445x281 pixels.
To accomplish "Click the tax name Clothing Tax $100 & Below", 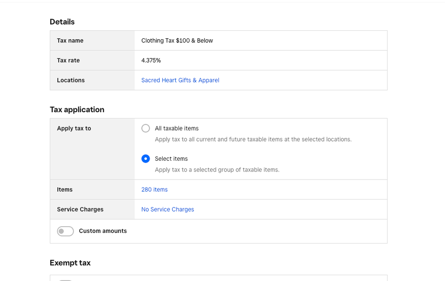I will (x=177, y=41).
